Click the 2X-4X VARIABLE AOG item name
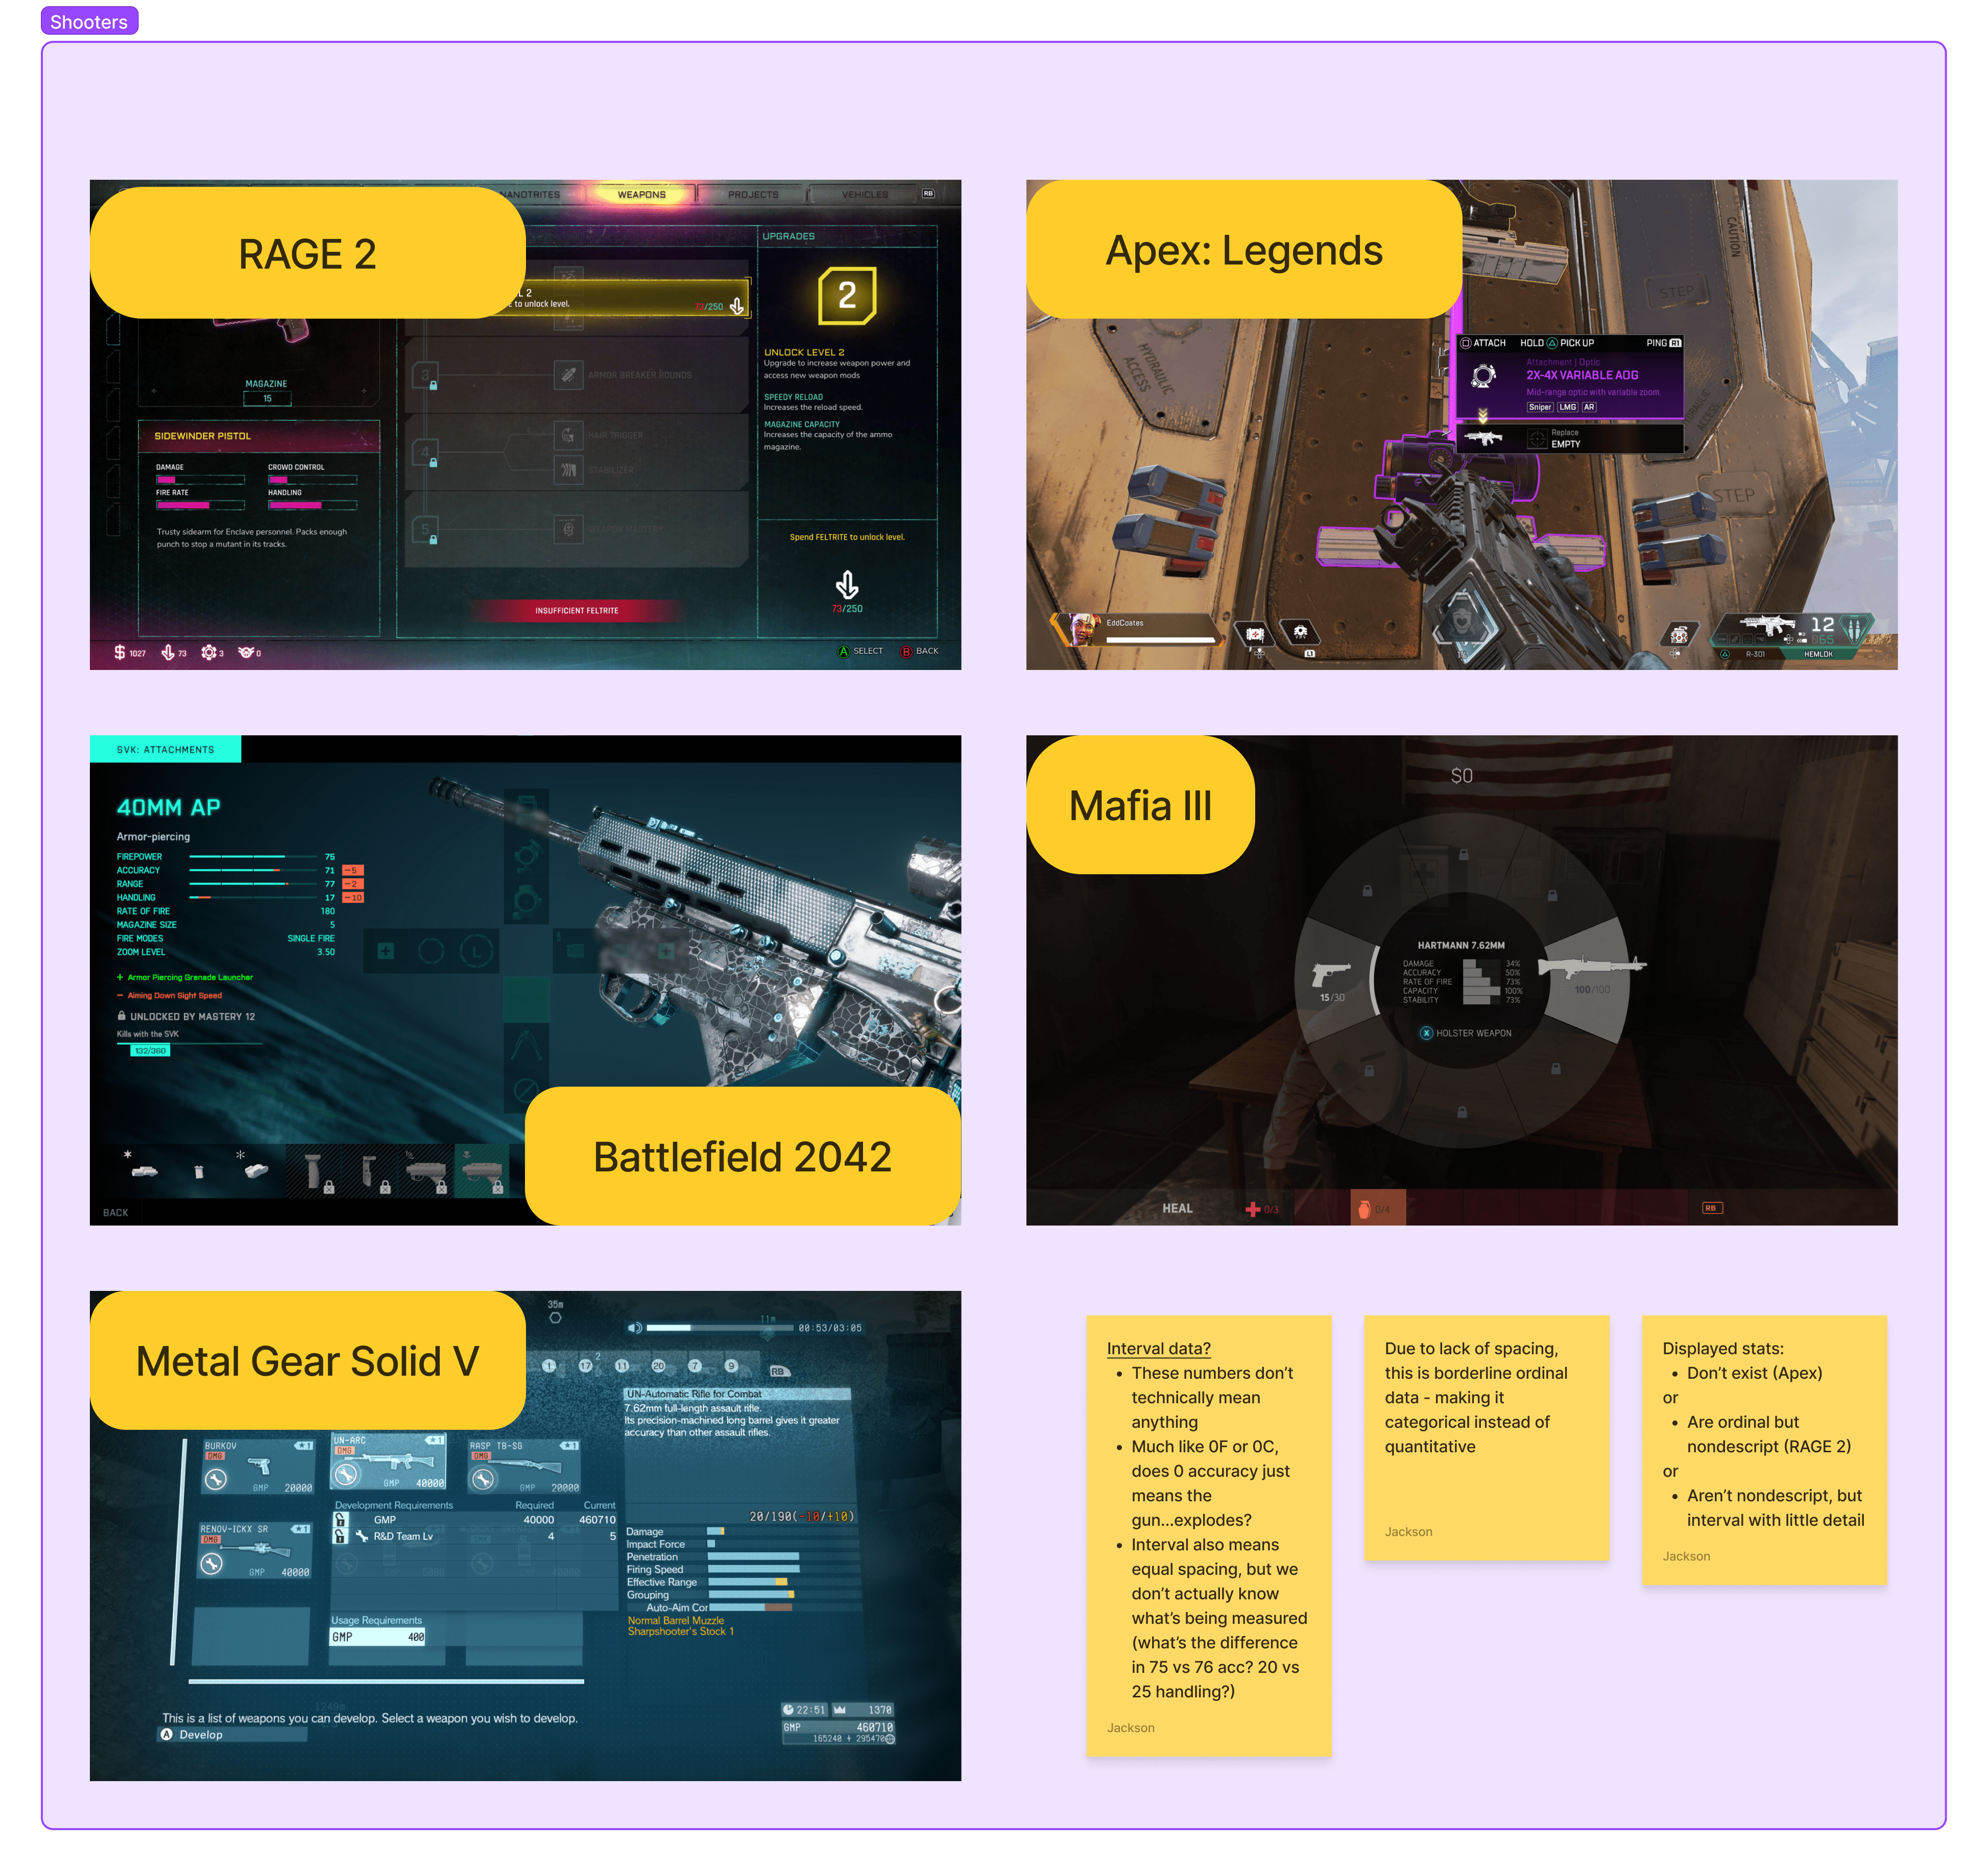Screen dimensions: 1988x1871 (x=1582, y=375)
